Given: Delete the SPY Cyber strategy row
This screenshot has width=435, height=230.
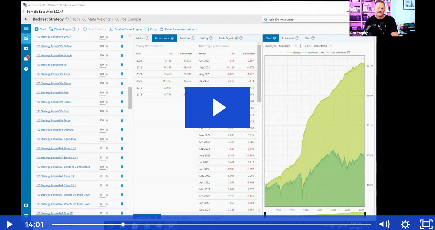Looking at the screenshot, I should 122,37.
